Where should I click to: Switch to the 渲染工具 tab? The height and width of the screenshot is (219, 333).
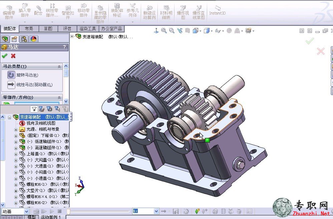pyautogui.click(x=88, y=29)
